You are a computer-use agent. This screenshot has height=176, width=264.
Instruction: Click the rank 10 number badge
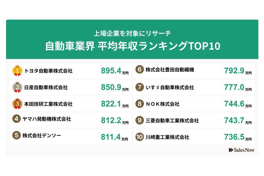(140, 137)
